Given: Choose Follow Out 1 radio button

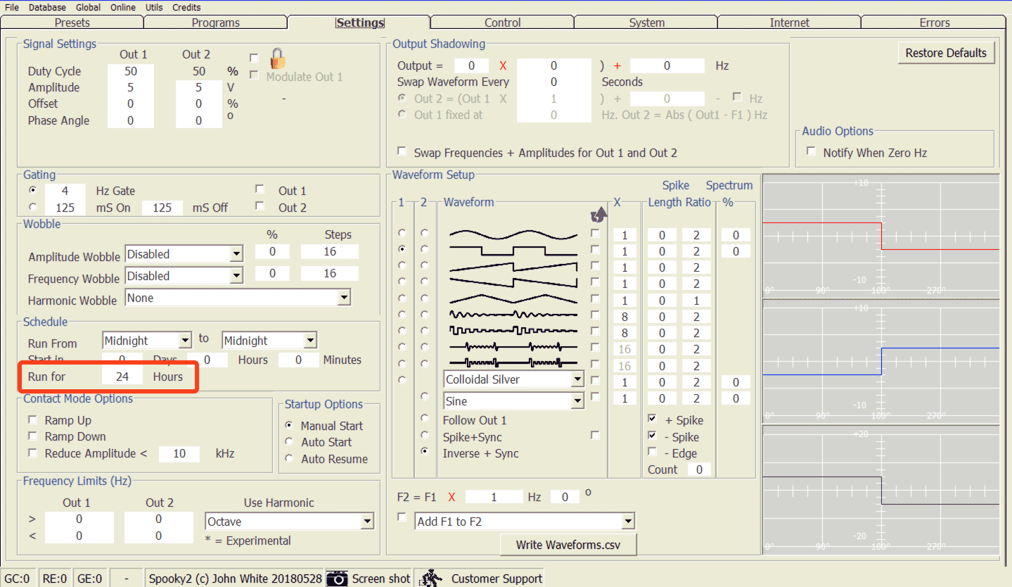Looking at the screenshot, I should pyautogui.click(x=424, y=419).
